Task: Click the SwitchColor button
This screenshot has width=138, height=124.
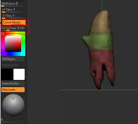Action: pos(13,84)
